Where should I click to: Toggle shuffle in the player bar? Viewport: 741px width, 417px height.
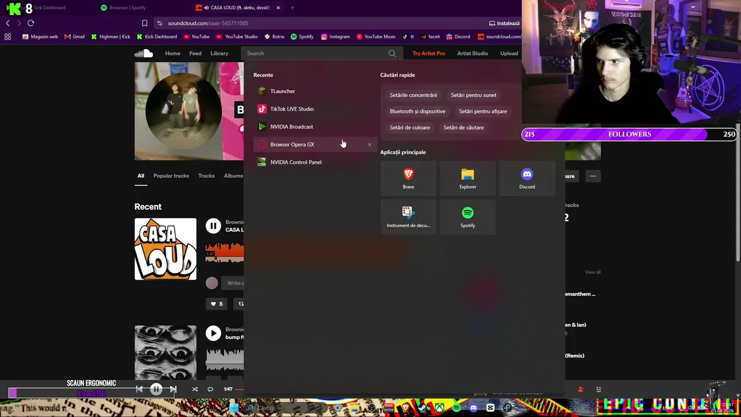(x=195, y=389)
